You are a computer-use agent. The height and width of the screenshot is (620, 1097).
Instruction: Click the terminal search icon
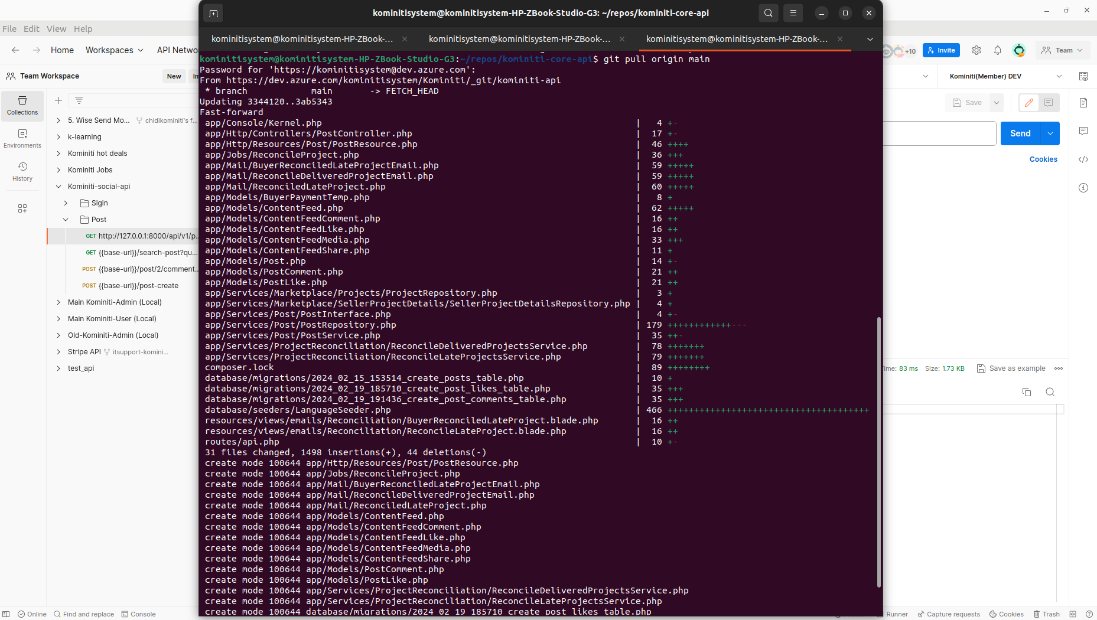pos(768,13)
